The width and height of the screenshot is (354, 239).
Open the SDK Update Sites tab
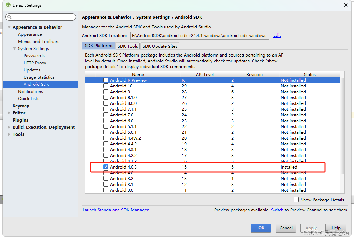coord(160,46)
